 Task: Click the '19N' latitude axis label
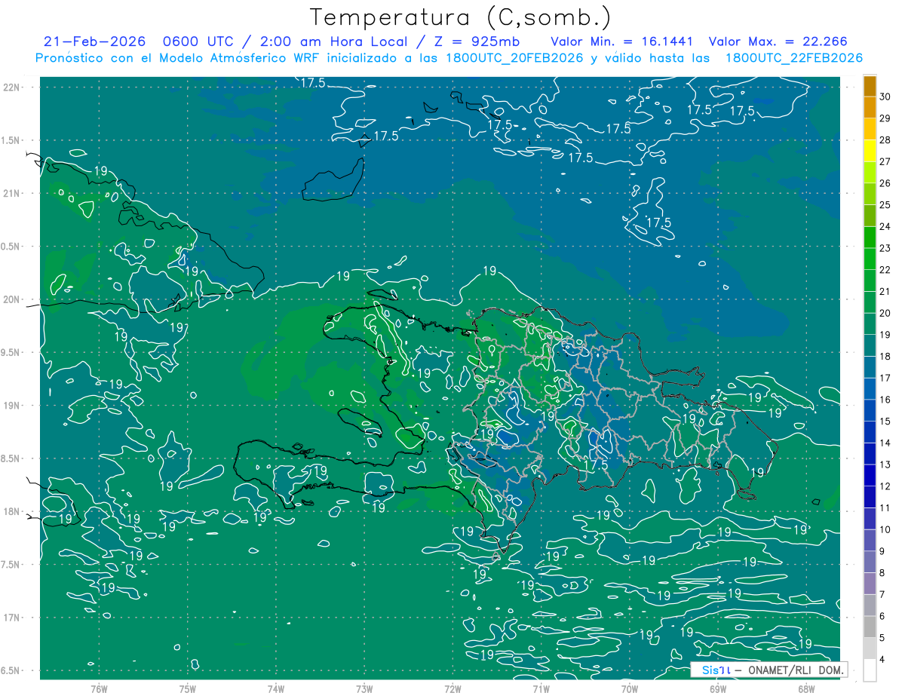[x=13, y=406]
